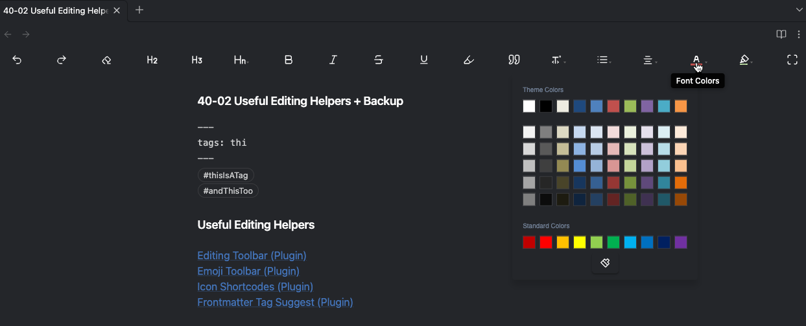The width and height of the screenshot is (806, 326).
Task: Click the Redo arrow icon
Action: coord(62,60)
